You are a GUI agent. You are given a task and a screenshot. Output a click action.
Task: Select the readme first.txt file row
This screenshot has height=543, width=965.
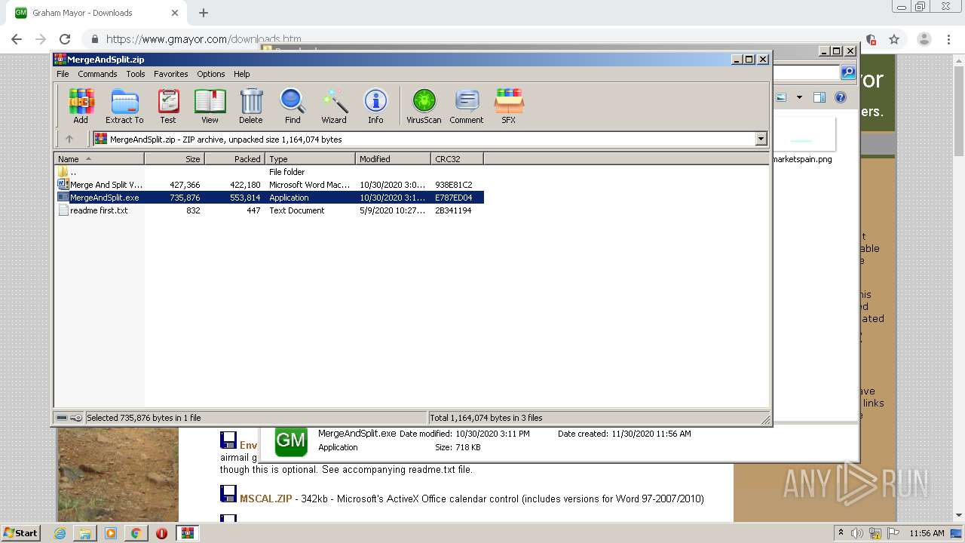pos(269,210)
